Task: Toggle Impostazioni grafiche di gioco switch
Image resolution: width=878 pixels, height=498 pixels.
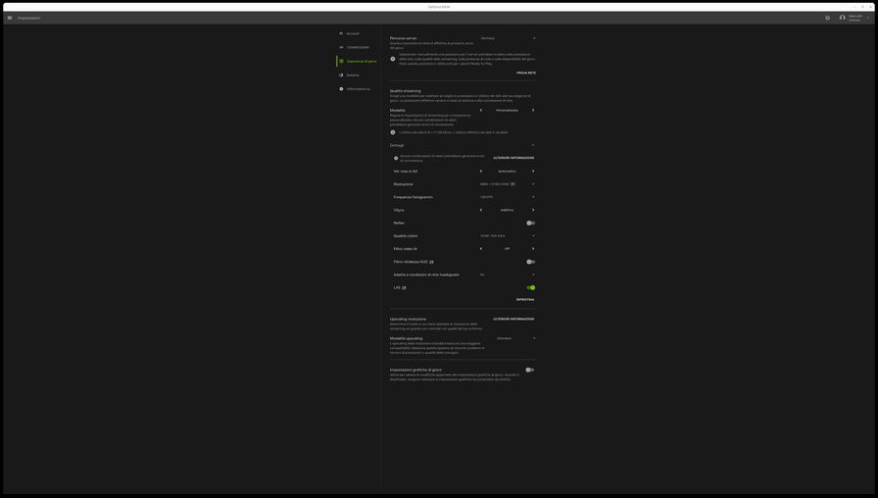Action: (529, 371)
